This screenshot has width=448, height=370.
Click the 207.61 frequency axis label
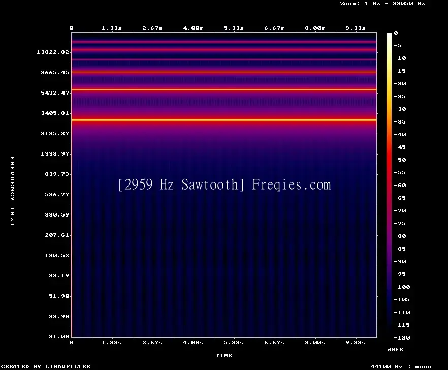tap(57, 235)
